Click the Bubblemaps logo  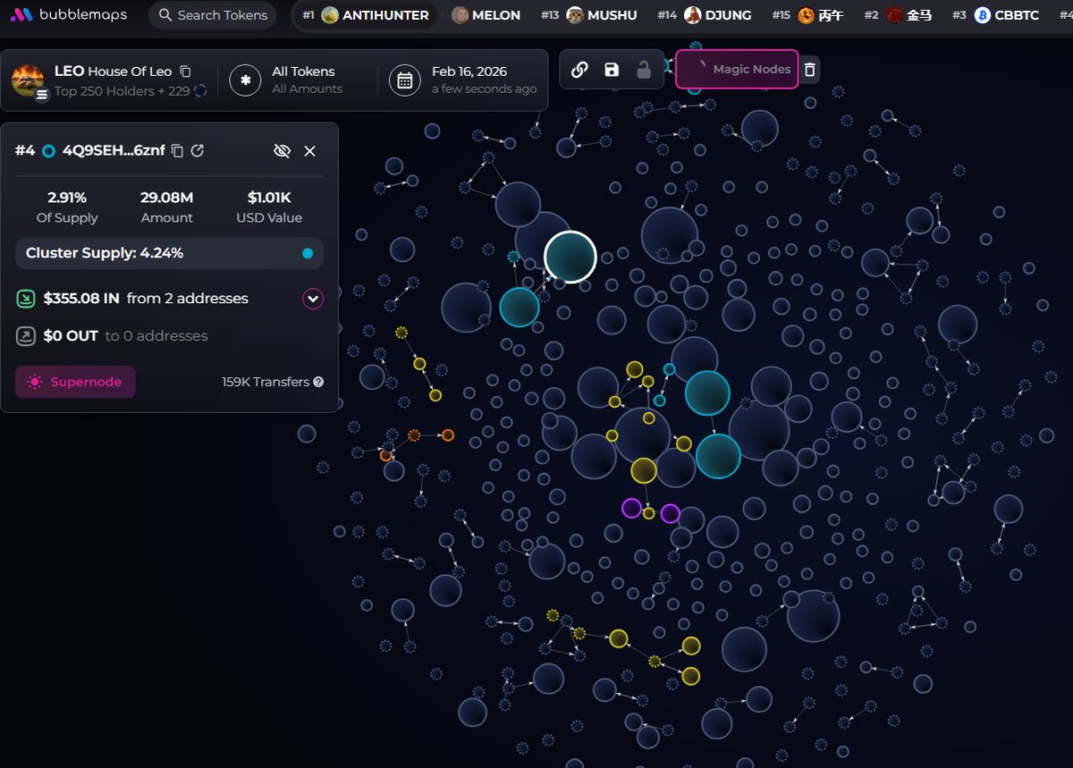point(69,15)
